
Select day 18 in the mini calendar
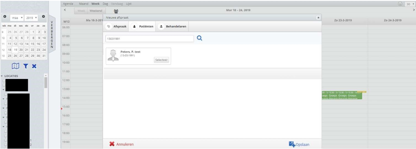pos(9,50)
